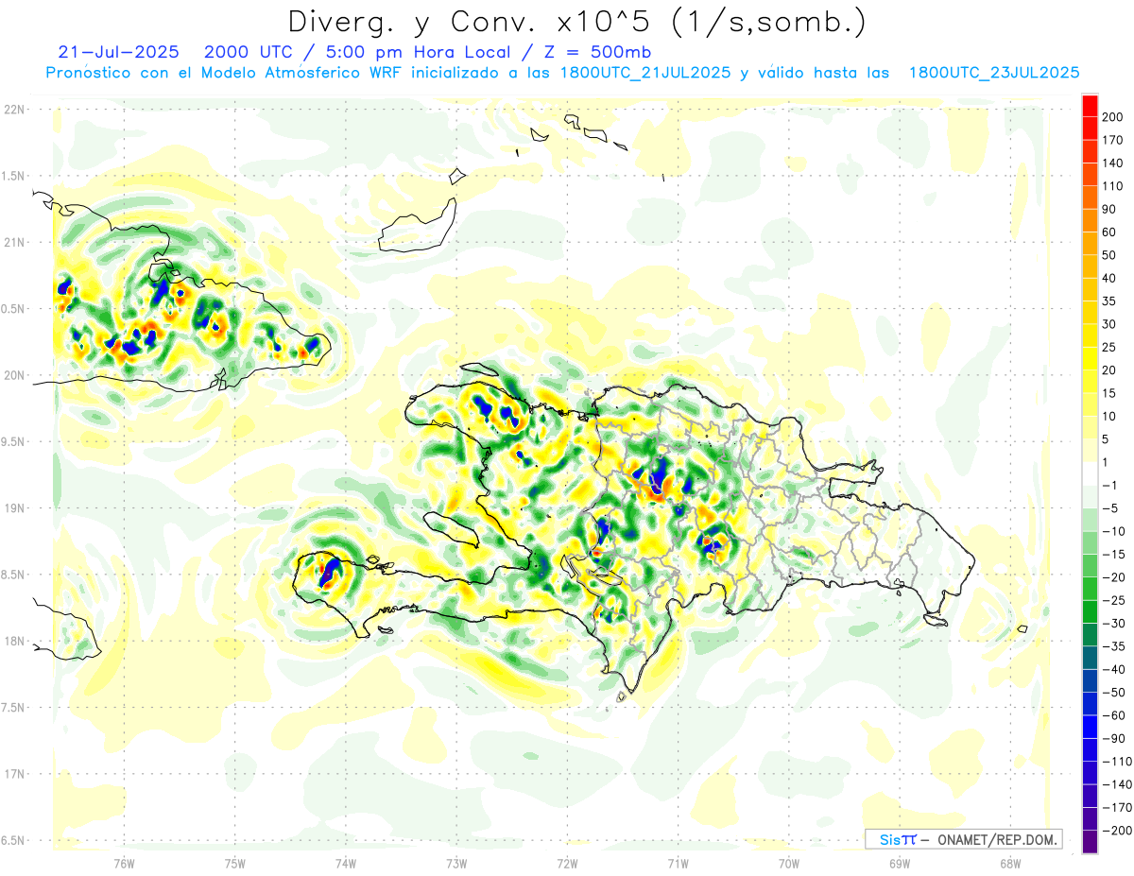Image resolution: width=1134 pixels, height=876 pixels.
Task: Click the "5:00 pm Hora Local" text
Action: 417,52
